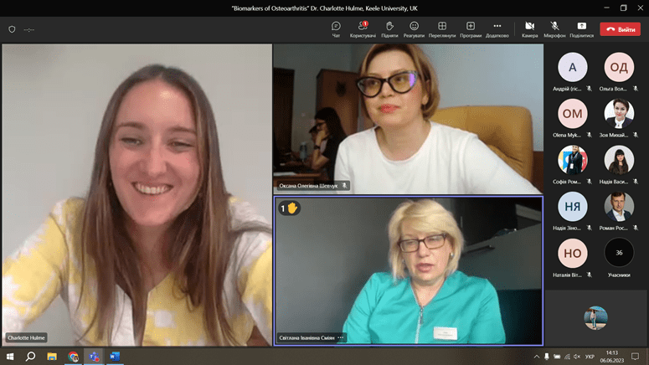The image size is (649, 365).
Task: Open the View (Переглянути) layout dropdown
Action: tap(441, 28)
